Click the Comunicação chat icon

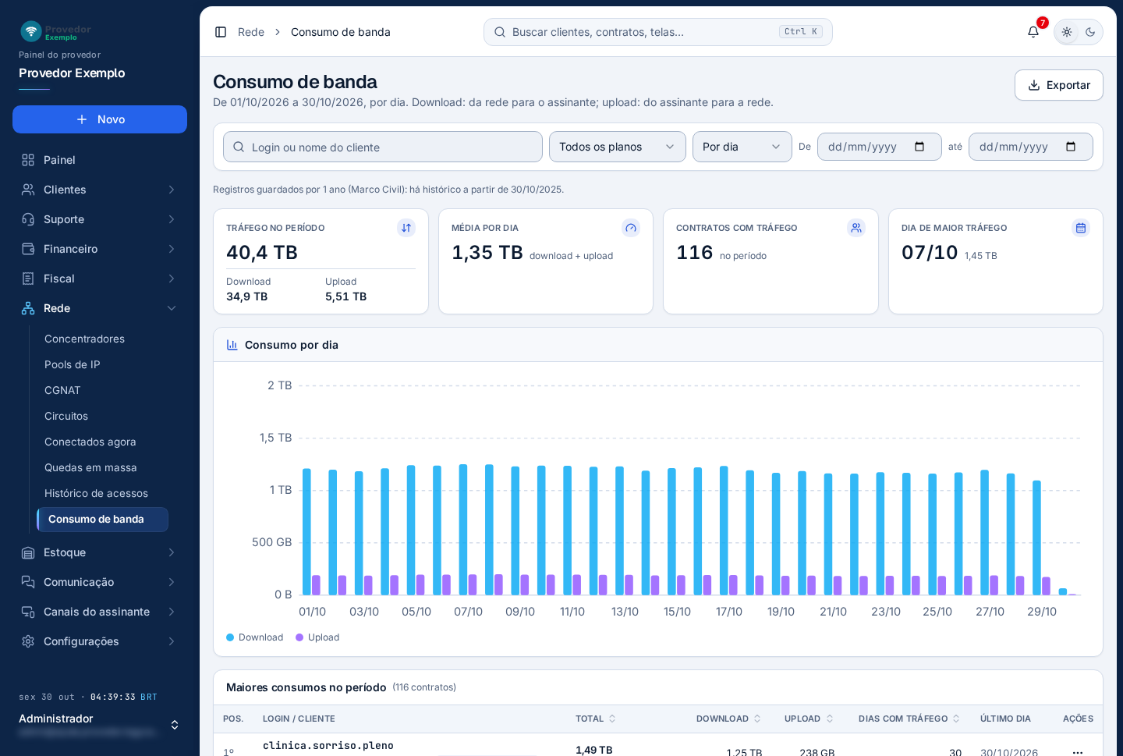28,582
